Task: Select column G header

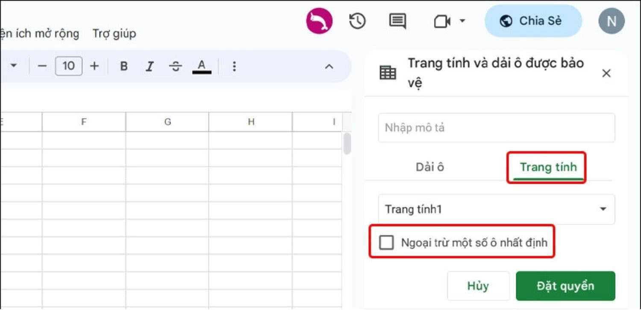Action: [x=167, y=122]
